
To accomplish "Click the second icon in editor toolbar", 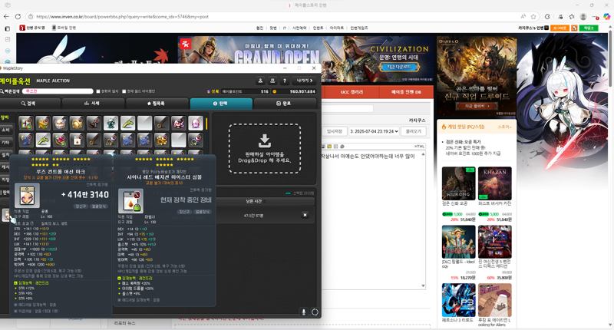I will click(x=330, y=147).
